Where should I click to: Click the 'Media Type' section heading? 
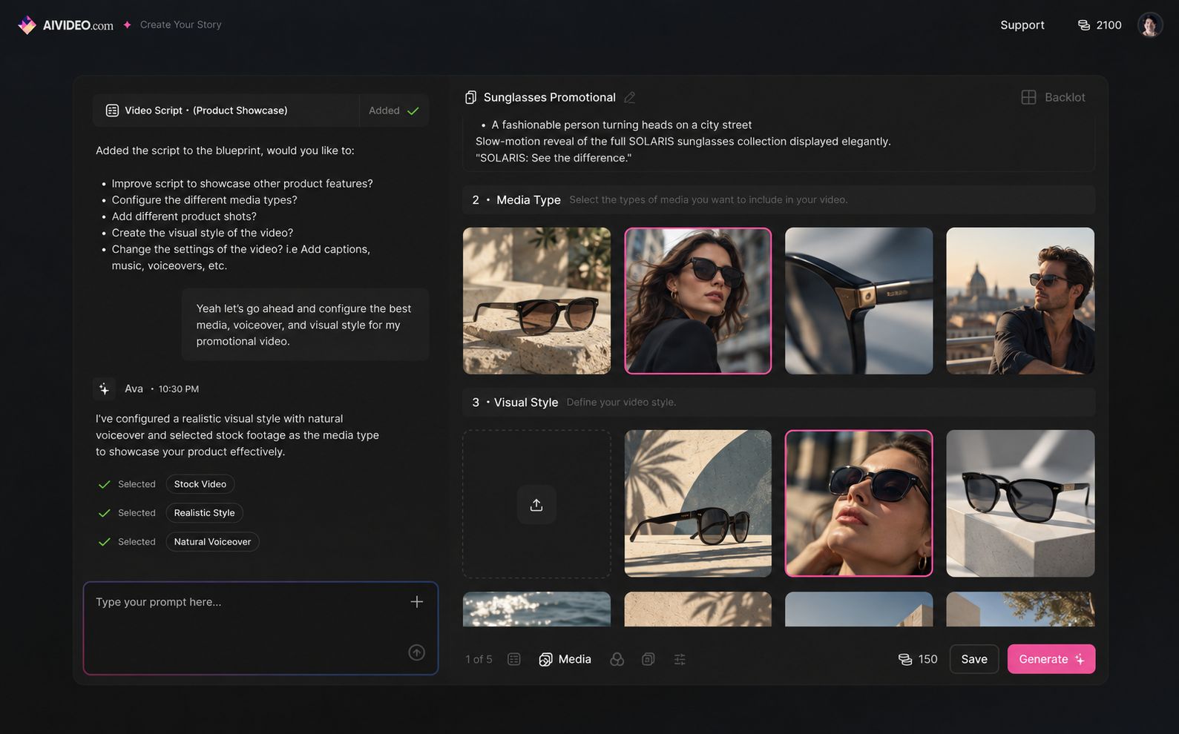coord(528,200)
